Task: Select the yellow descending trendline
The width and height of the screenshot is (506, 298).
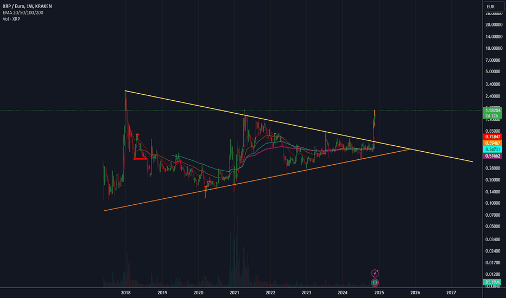Action: [x=299, y=126]
